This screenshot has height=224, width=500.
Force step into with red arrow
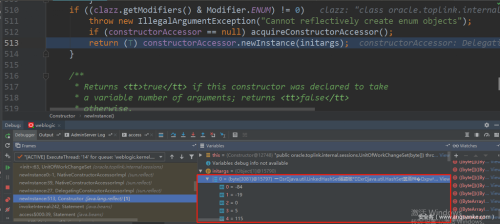click(193, 135)
